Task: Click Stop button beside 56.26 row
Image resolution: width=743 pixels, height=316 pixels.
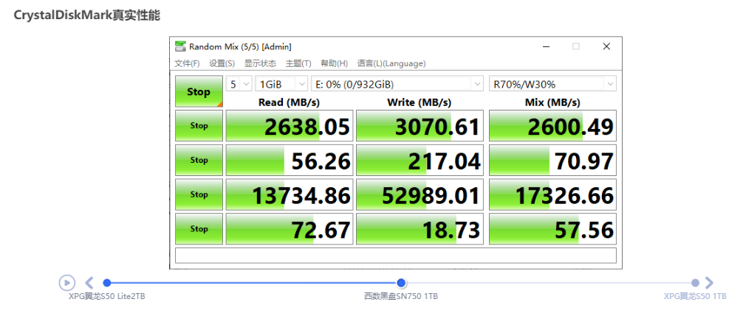Action: (199, 160)
